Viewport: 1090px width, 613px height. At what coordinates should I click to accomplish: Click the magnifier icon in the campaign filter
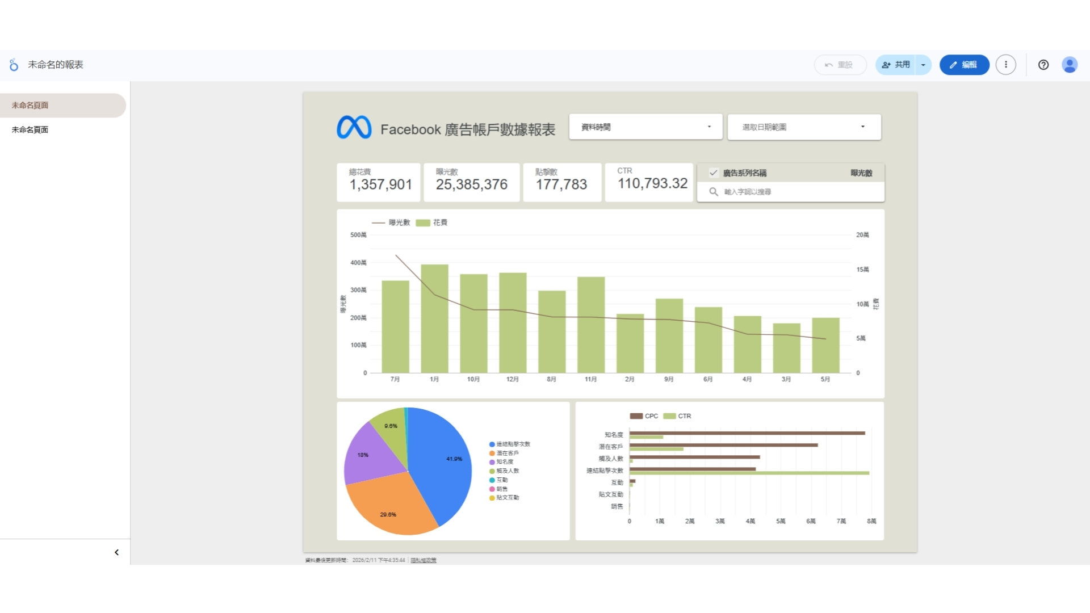tap(714, 192)
